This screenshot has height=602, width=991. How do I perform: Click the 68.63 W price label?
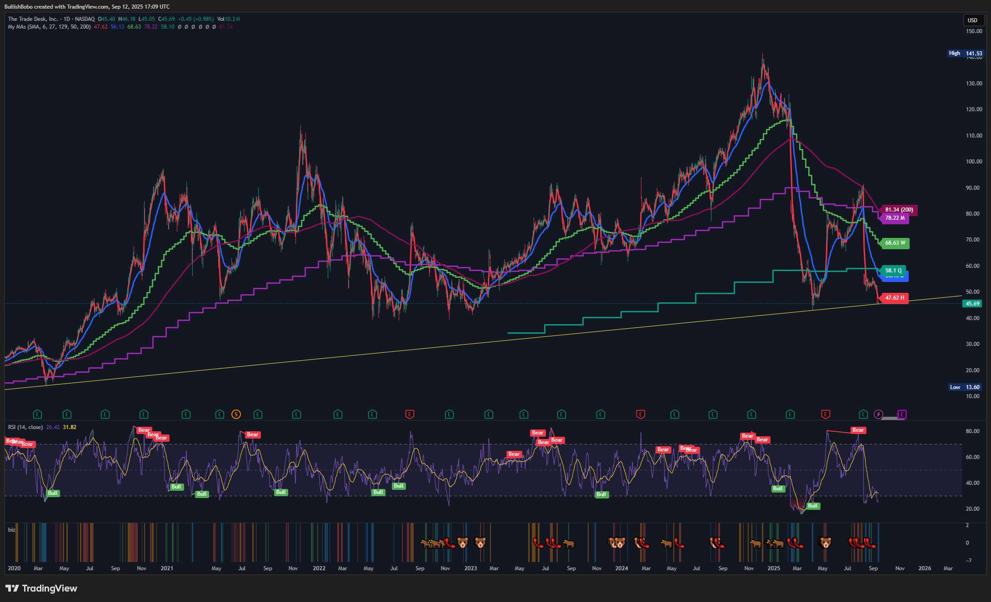(895, 243)
